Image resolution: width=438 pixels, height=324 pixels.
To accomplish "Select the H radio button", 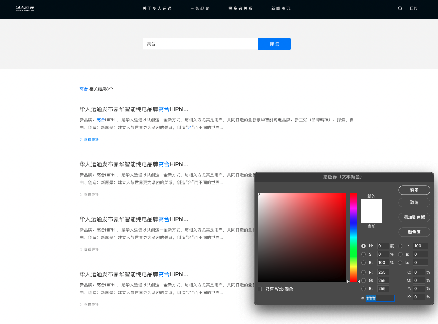I will 363,246.
